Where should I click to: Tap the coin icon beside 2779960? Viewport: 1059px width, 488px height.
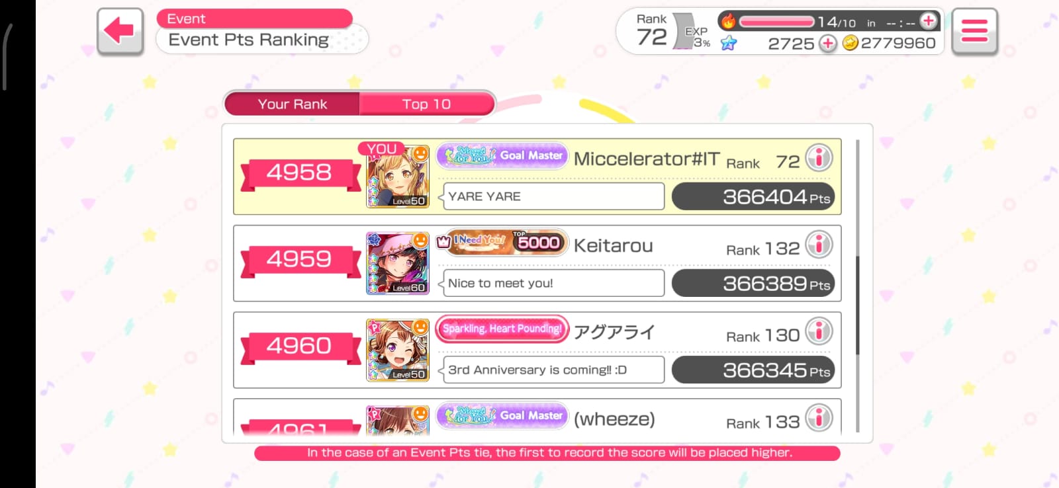tap(851, 44)
